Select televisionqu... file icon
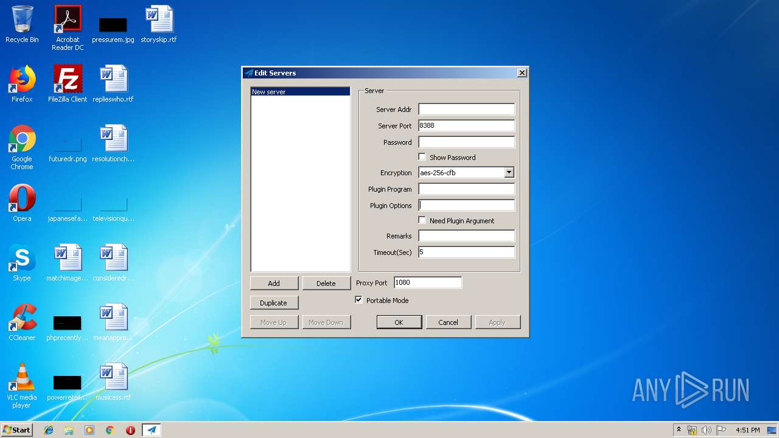Viewport: 779px width, 438px height. pyautogui.click(x=113, y=207)
